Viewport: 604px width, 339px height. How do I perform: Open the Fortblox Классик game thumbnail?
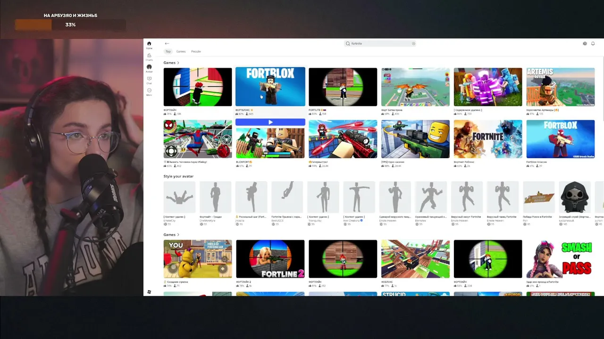click(x=561, y=139)
